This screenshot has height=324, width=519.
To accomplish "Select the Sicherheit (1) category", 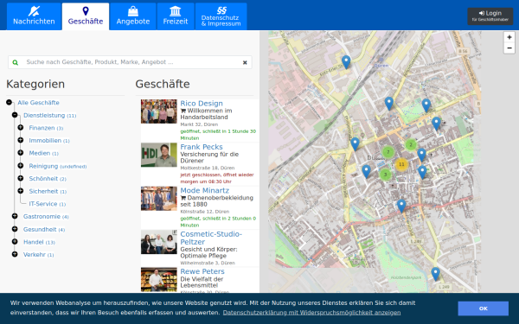I will [x=48, y=191].
